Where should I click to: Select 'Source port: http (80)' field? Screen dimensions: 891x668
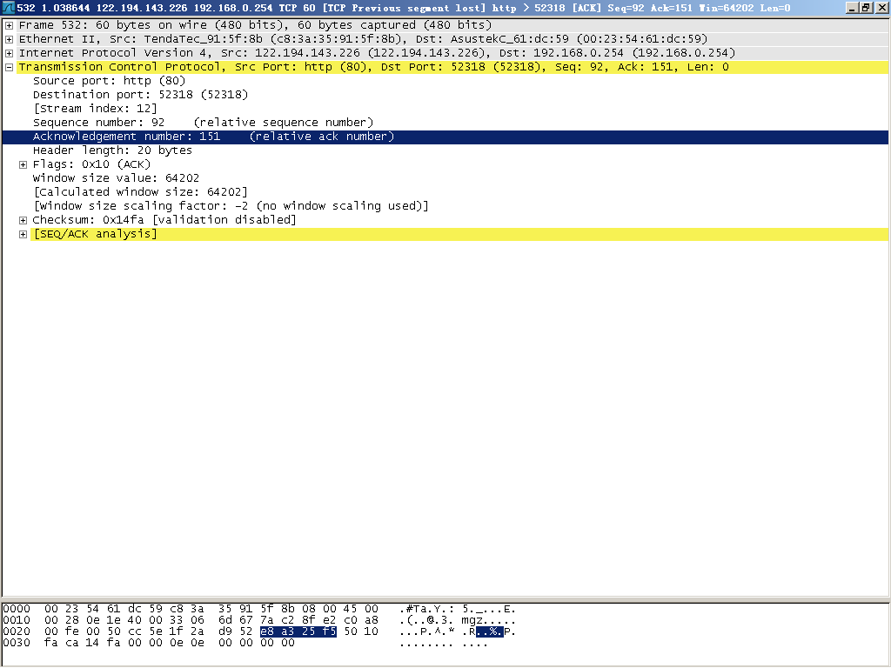(x=109, y=81)
